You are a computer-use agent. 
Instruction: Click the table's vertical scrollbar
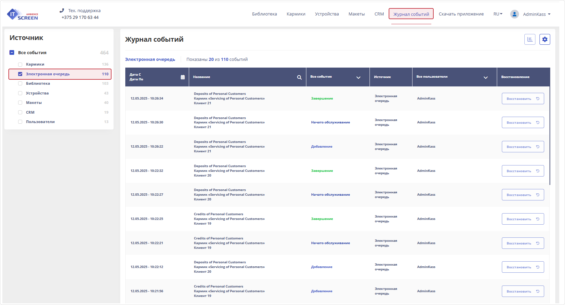pyautogui.click(x=550, y=135)
